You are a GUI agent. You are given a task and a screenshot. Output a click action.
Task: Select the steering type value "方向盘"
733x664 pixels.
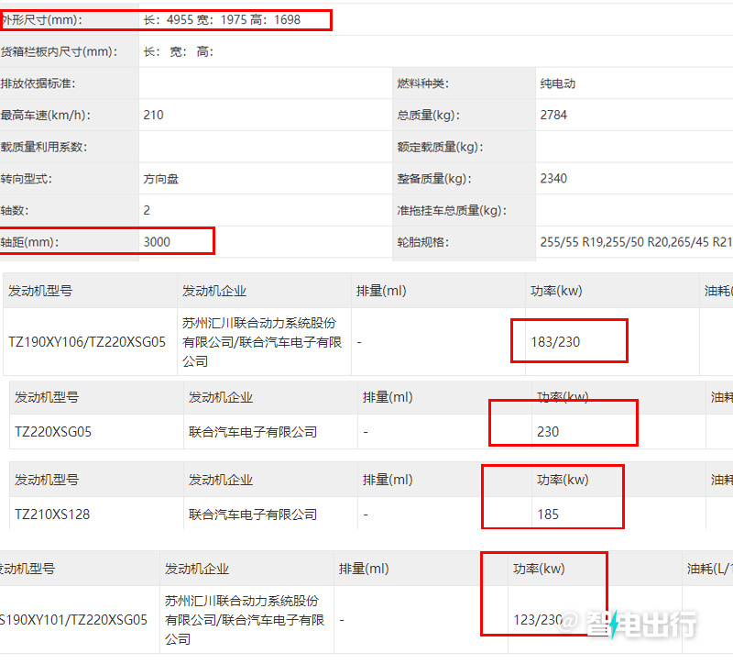coord(161,179)
